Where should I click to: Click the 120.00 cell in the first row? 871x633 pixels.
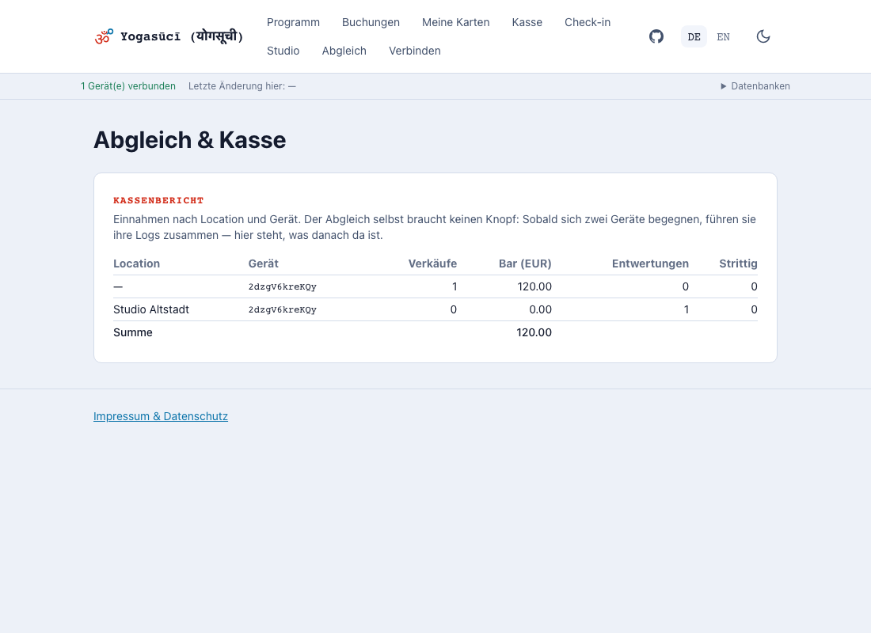coord(534,286)
